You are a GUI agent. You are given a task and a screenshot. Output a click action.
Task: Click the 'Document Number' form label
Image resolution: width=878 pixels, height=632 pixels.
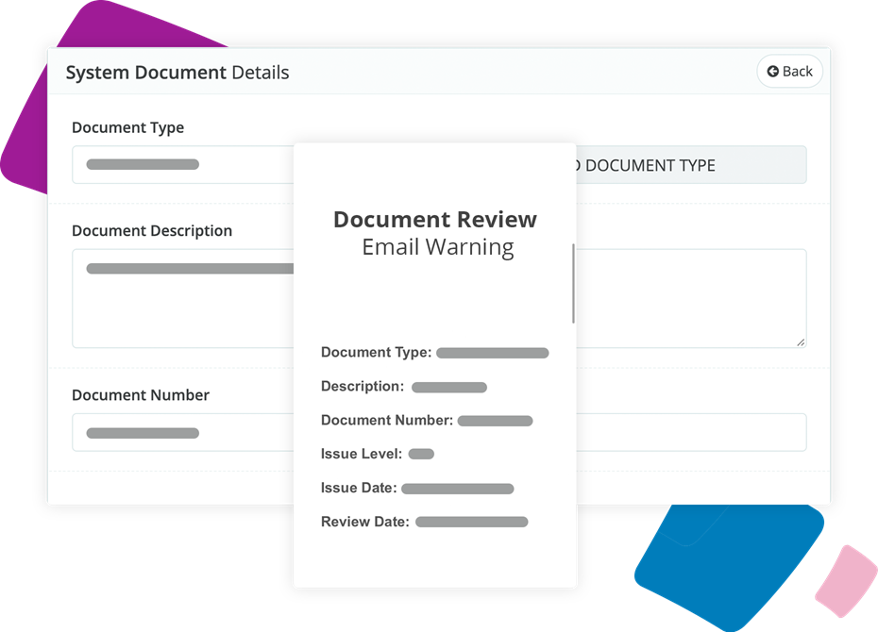click(141, 395)
